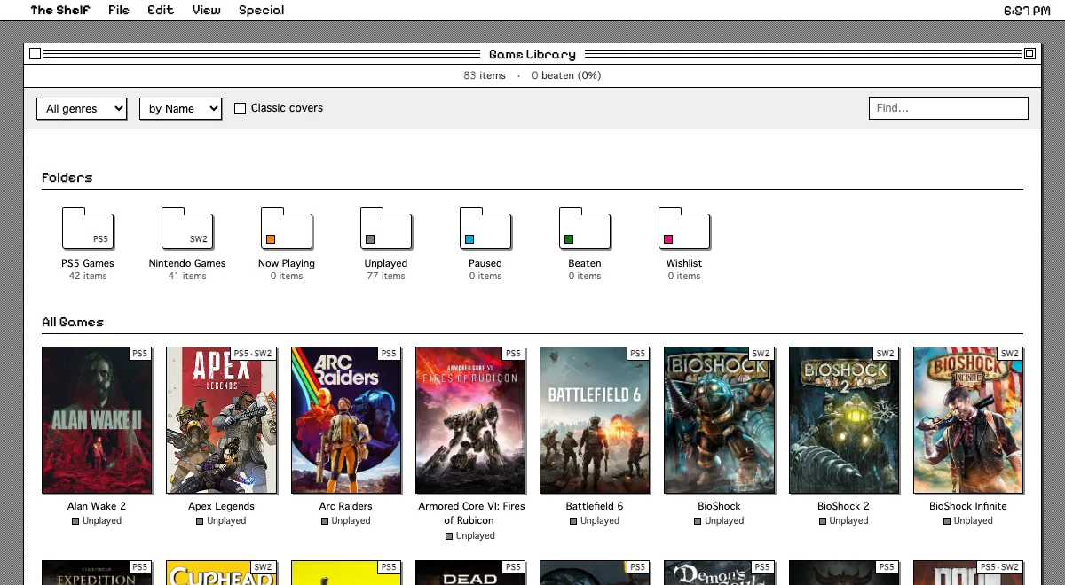Click the 41 items label under Nintendo Games
The image size is (1065, 585).
pyautogui.click(x=187, y=277)
